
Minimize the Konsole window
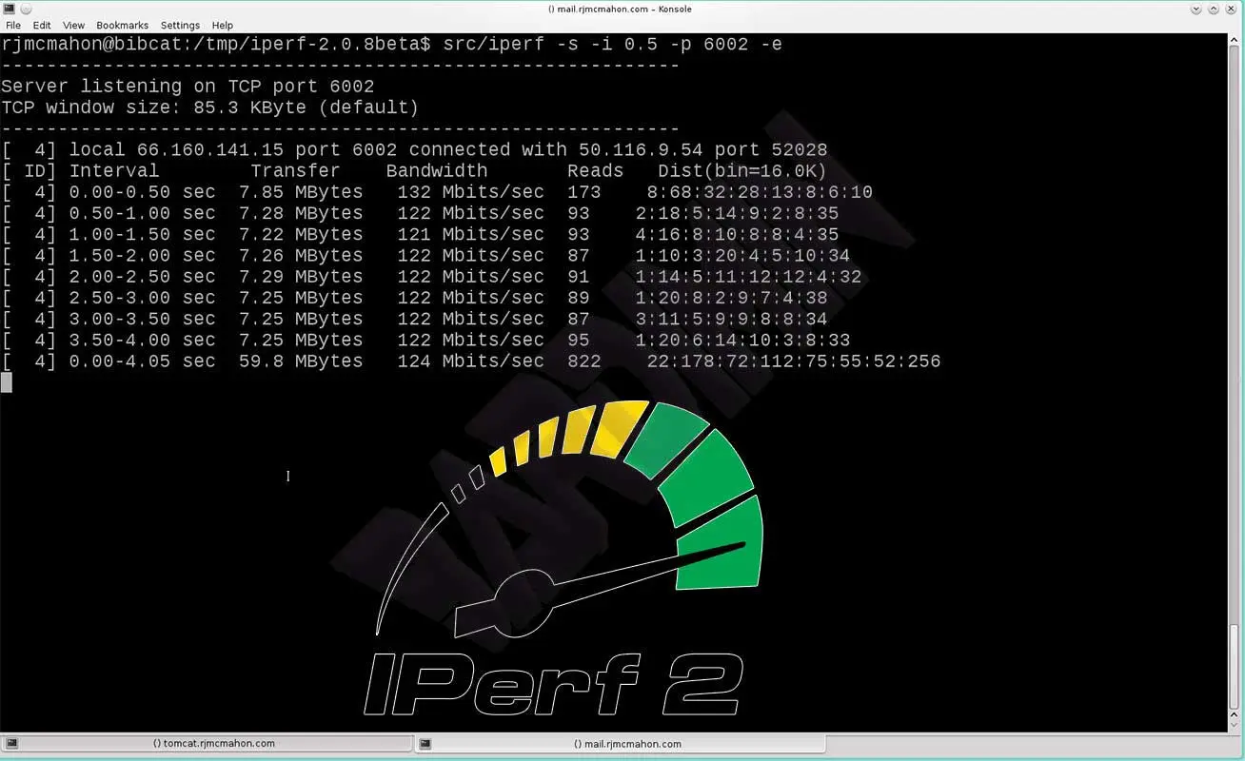click(x=1196, y=9)
